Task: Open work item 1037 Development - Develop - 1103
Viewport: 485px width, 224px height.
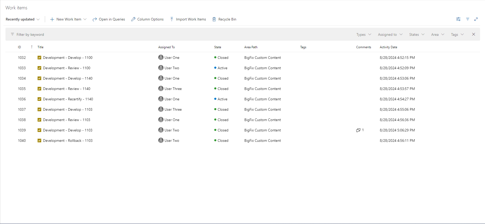Action: click(68, 109)
